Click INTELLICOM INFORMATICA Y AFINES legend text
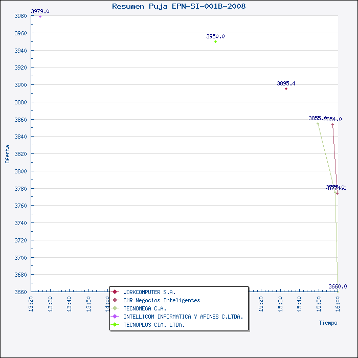 183,317
